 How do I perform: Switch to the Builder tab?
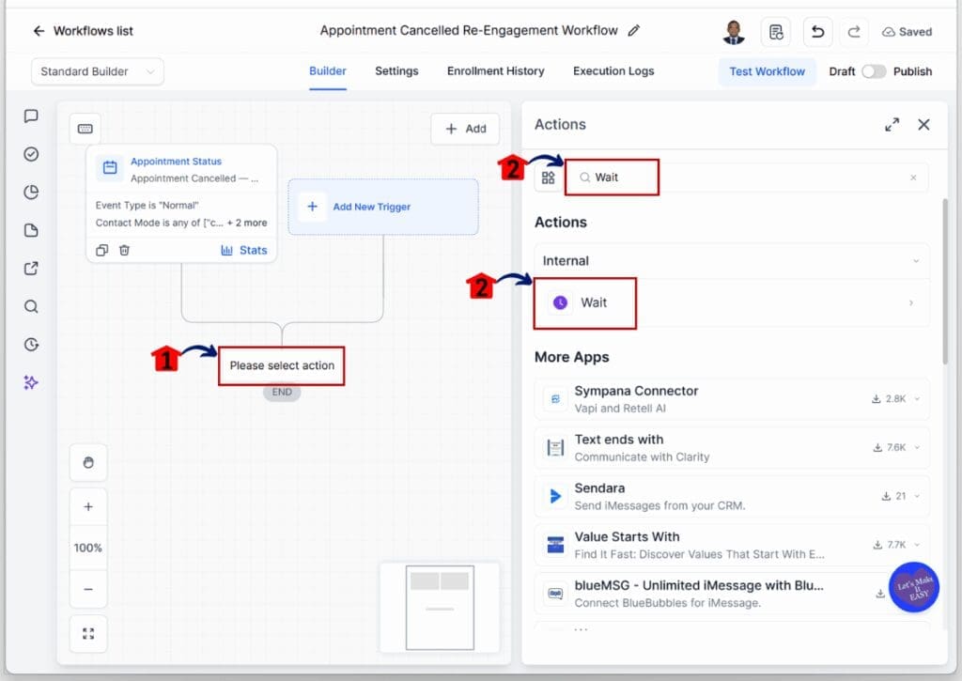coord(328,71)
